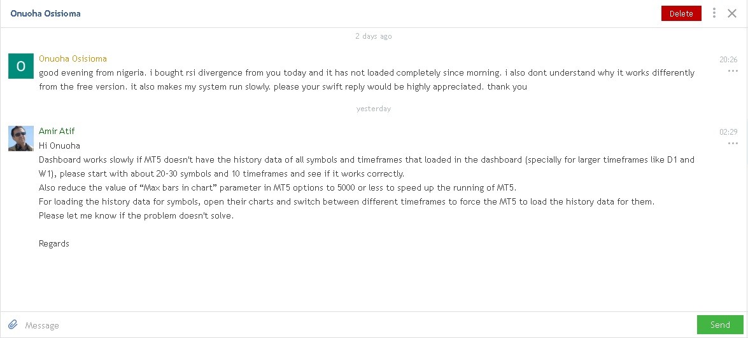Open the vertical three-dot chat menu
Viewport: 748px width, 338px height.
pos(714,13)
